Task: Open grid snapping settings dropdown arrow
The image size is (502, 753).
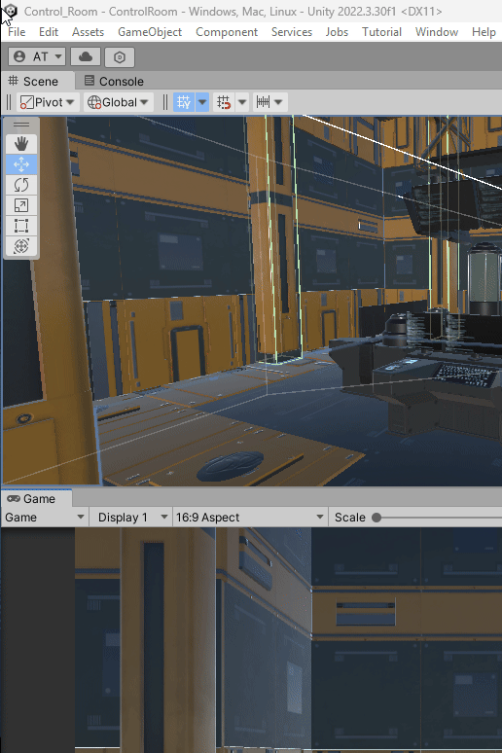Action: (x=242, y=102)
